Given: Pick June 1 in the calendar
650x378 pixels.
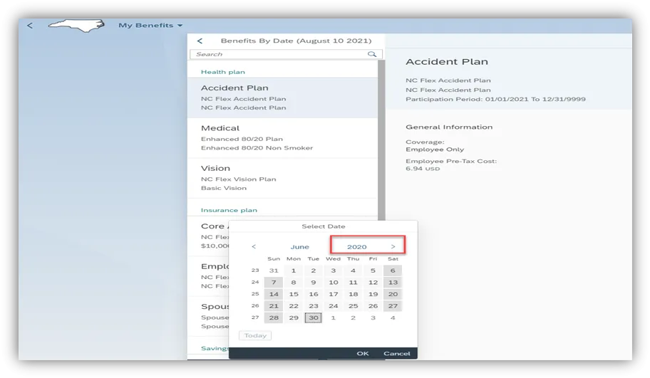Looking at the screenshot, I should coord(294,271).
